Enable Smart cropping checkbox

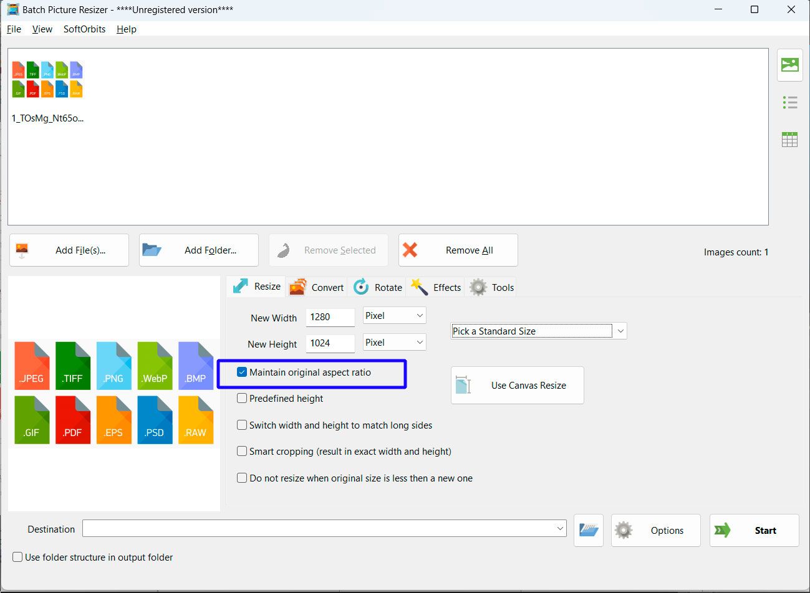tap(242, 452)
